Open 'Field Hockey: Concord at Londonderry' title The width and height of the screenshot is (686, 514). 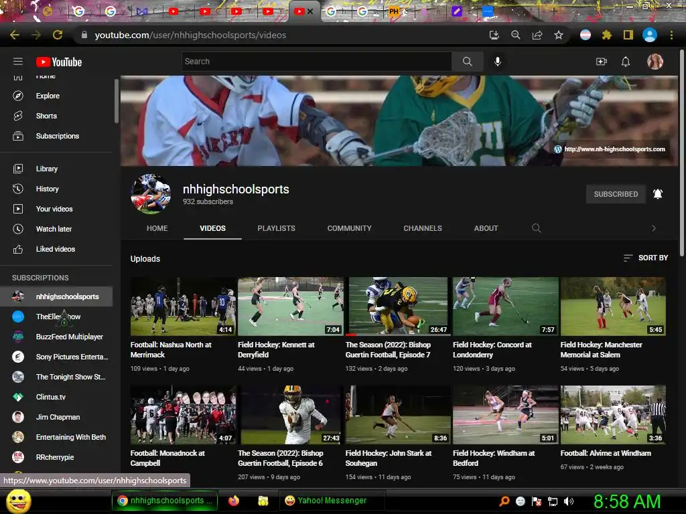coord(492,349)
